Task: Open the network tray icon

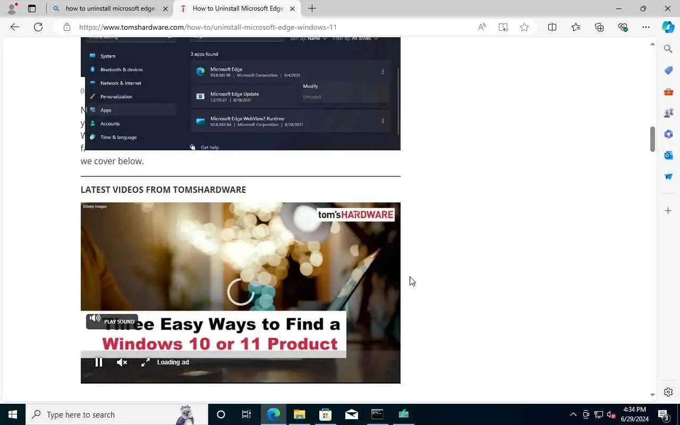Action: pos(598,414)
